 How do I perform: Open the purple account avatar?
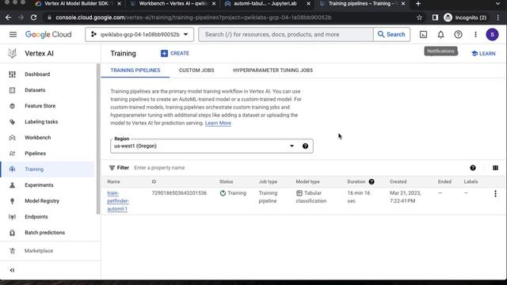tap(492, 34)
